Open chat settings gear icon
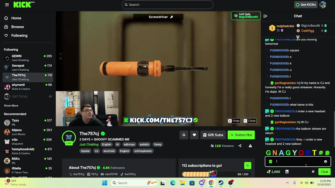This screenshot has width=335, height=188. 313,172
